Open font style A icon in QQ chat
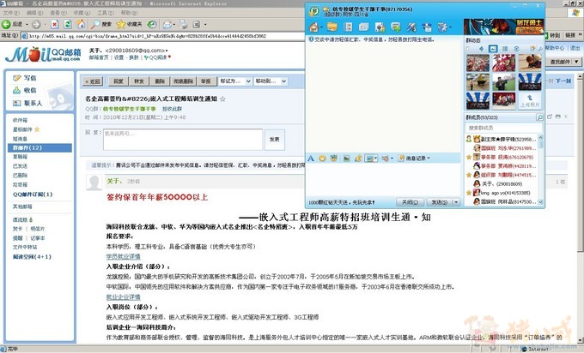 (x=311, y=159)
